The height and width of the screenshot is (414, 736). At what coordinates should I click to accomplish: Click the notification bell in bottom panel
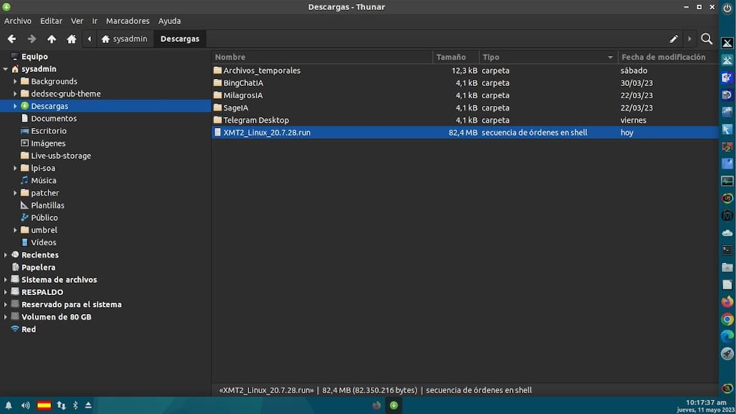(9, 405)
